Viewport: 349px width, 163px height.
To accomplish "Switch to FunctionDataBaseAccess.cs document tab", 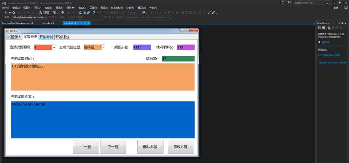I will coord(17,23).
